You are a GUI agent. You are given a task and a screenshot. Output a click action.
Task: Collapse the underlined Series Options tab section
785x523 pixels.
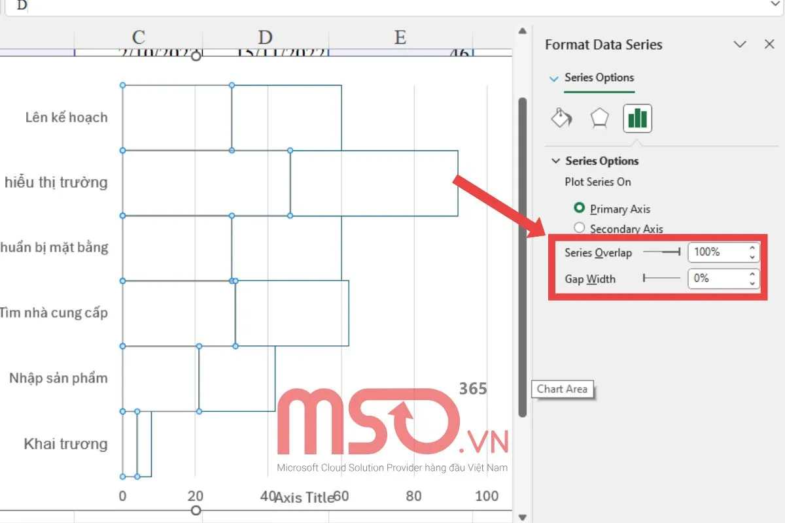click(x=554, y=77)
